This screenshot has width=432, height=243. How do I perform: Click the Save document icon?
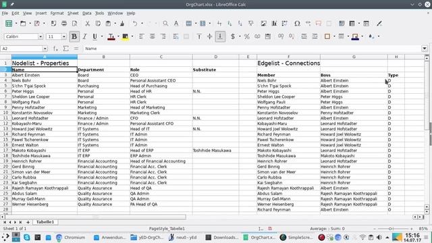[x=37, y=24]
